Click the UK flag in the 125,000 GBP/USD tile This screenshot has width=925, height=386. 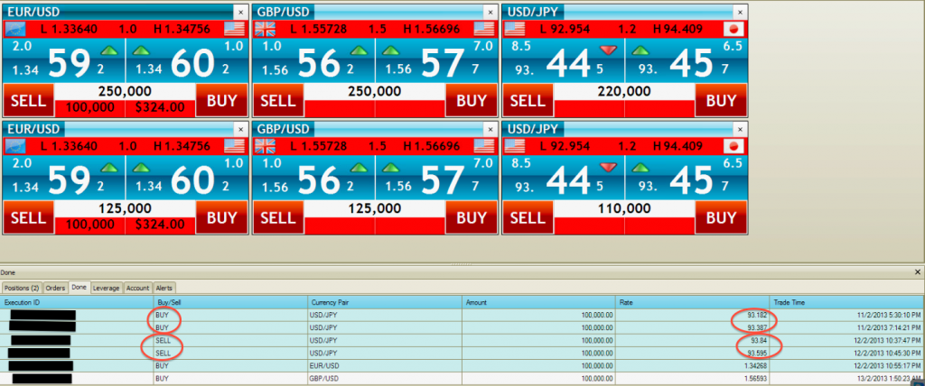pyautogui.click(x=266, y=146)
